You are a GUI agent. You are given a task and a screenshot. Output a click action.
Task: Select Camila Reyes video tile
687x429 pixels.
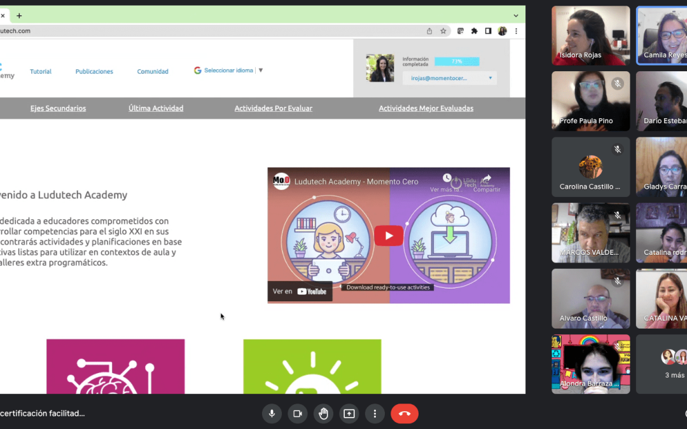[662, 36]
